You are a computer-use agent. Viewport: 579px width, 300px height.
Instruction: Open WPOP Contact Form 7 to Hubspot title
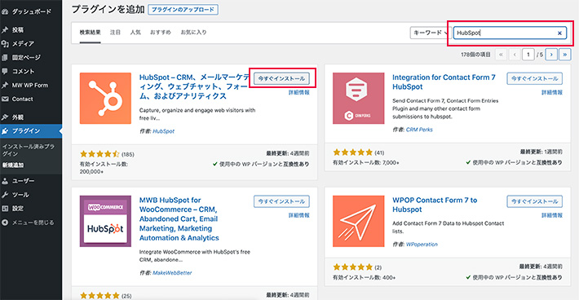435,205
